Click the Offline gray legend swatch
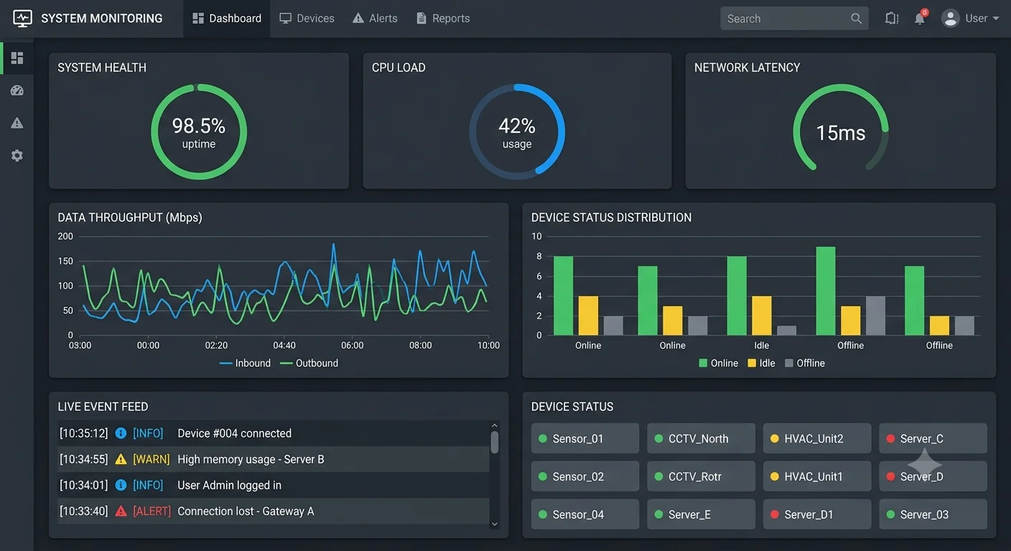The width and height of the screenshot is (1011, 551). pyautogui.click(x=789, y=363)
